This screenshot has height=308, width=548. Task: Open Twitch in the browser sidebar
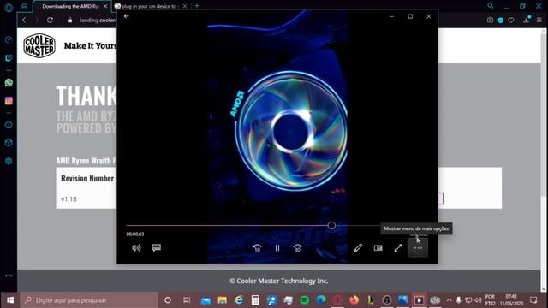click(9, 58)
